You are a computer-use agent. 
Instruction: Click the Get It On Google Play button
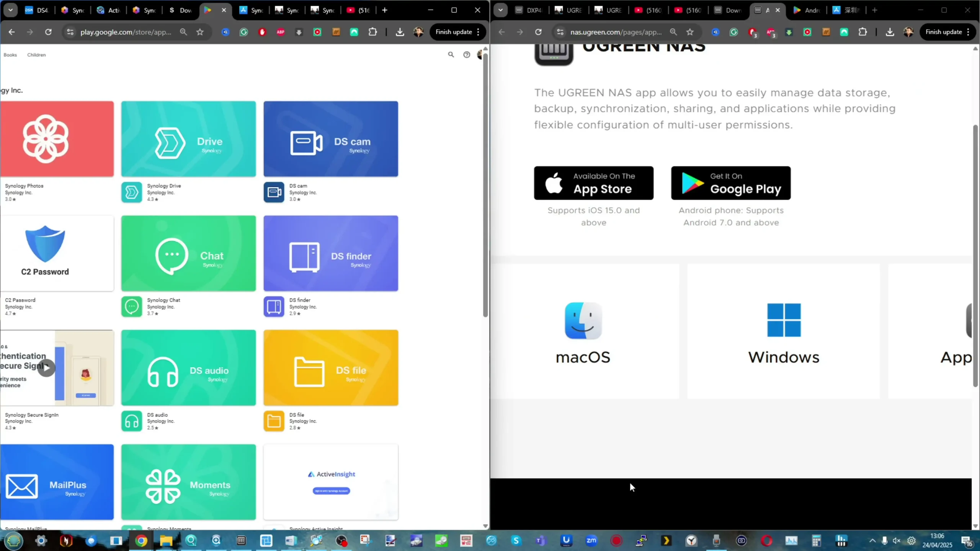click(x=731, y=183)
